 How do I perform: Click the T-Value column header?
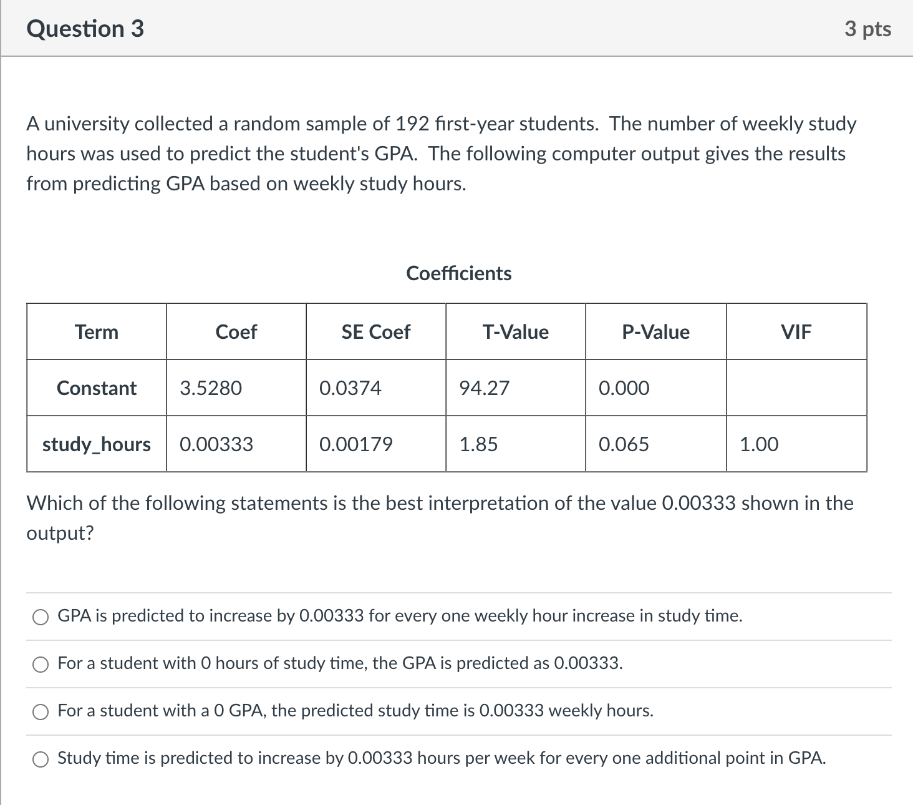(x=515, y=331)
